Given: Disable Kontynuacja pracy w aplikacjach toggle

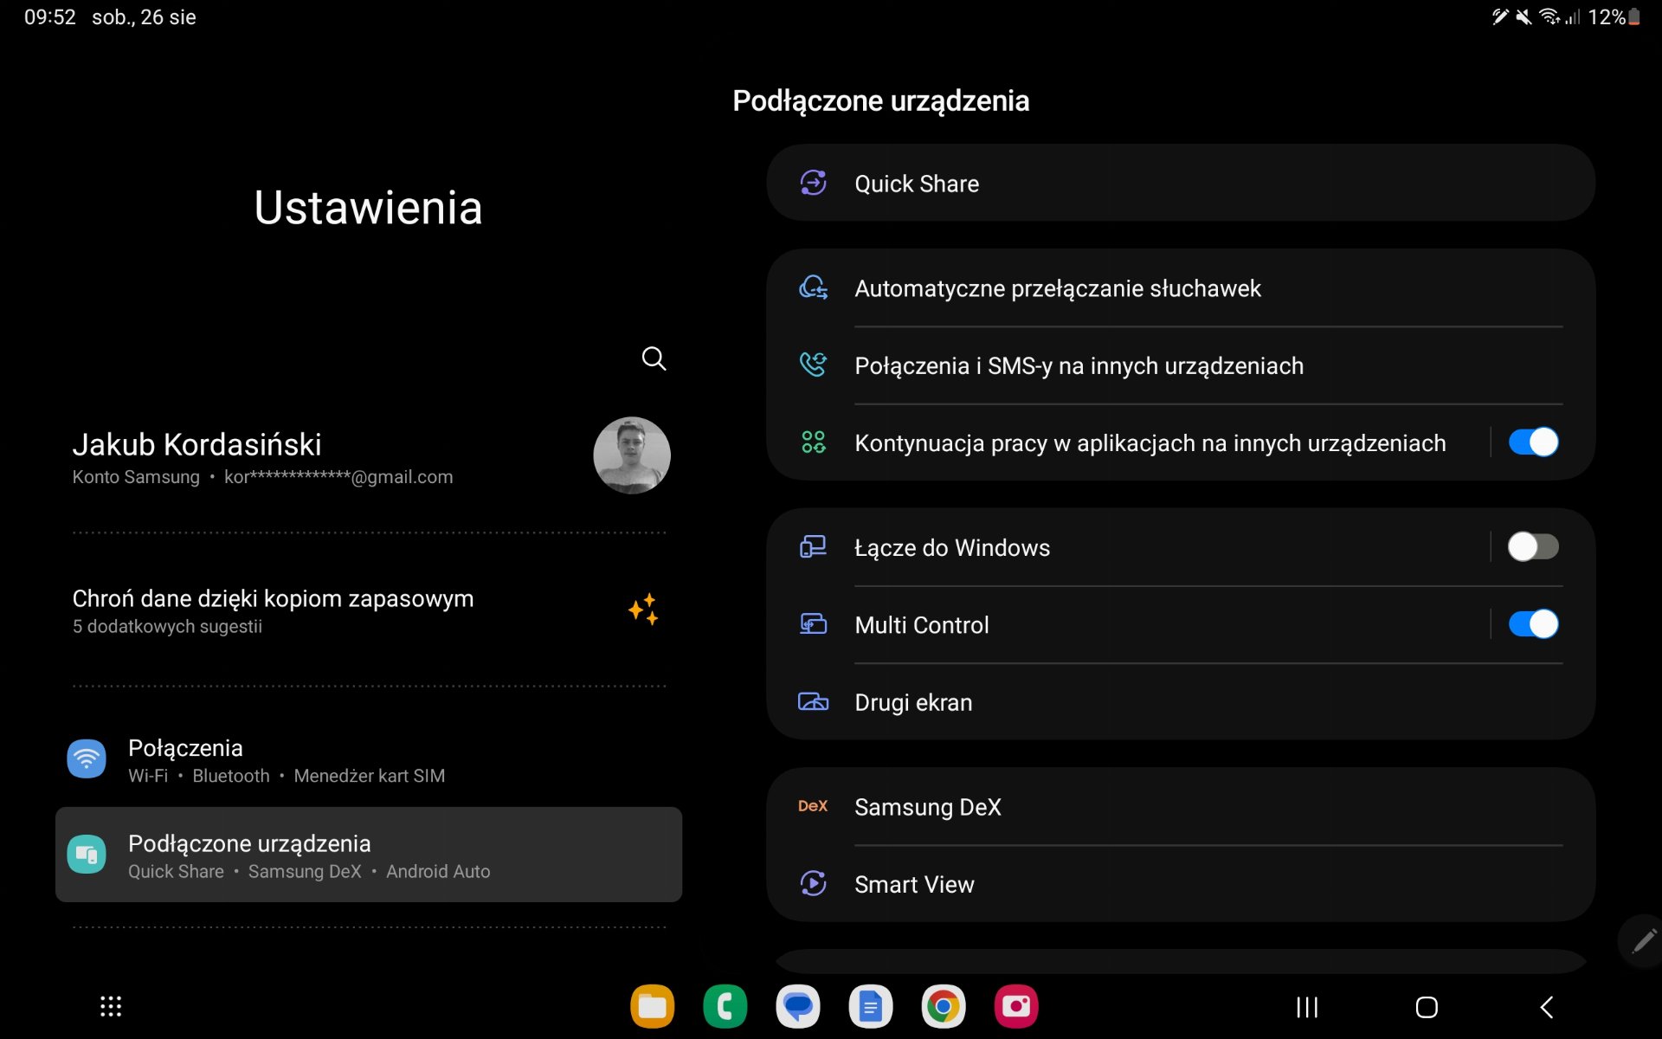Looking at the screenshot, I should [x=1533, y=442].
